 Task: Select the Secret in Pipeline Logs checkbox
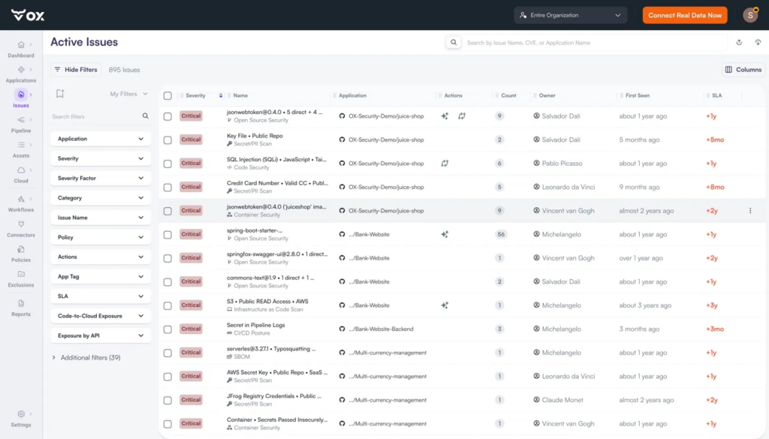(167, 329)
